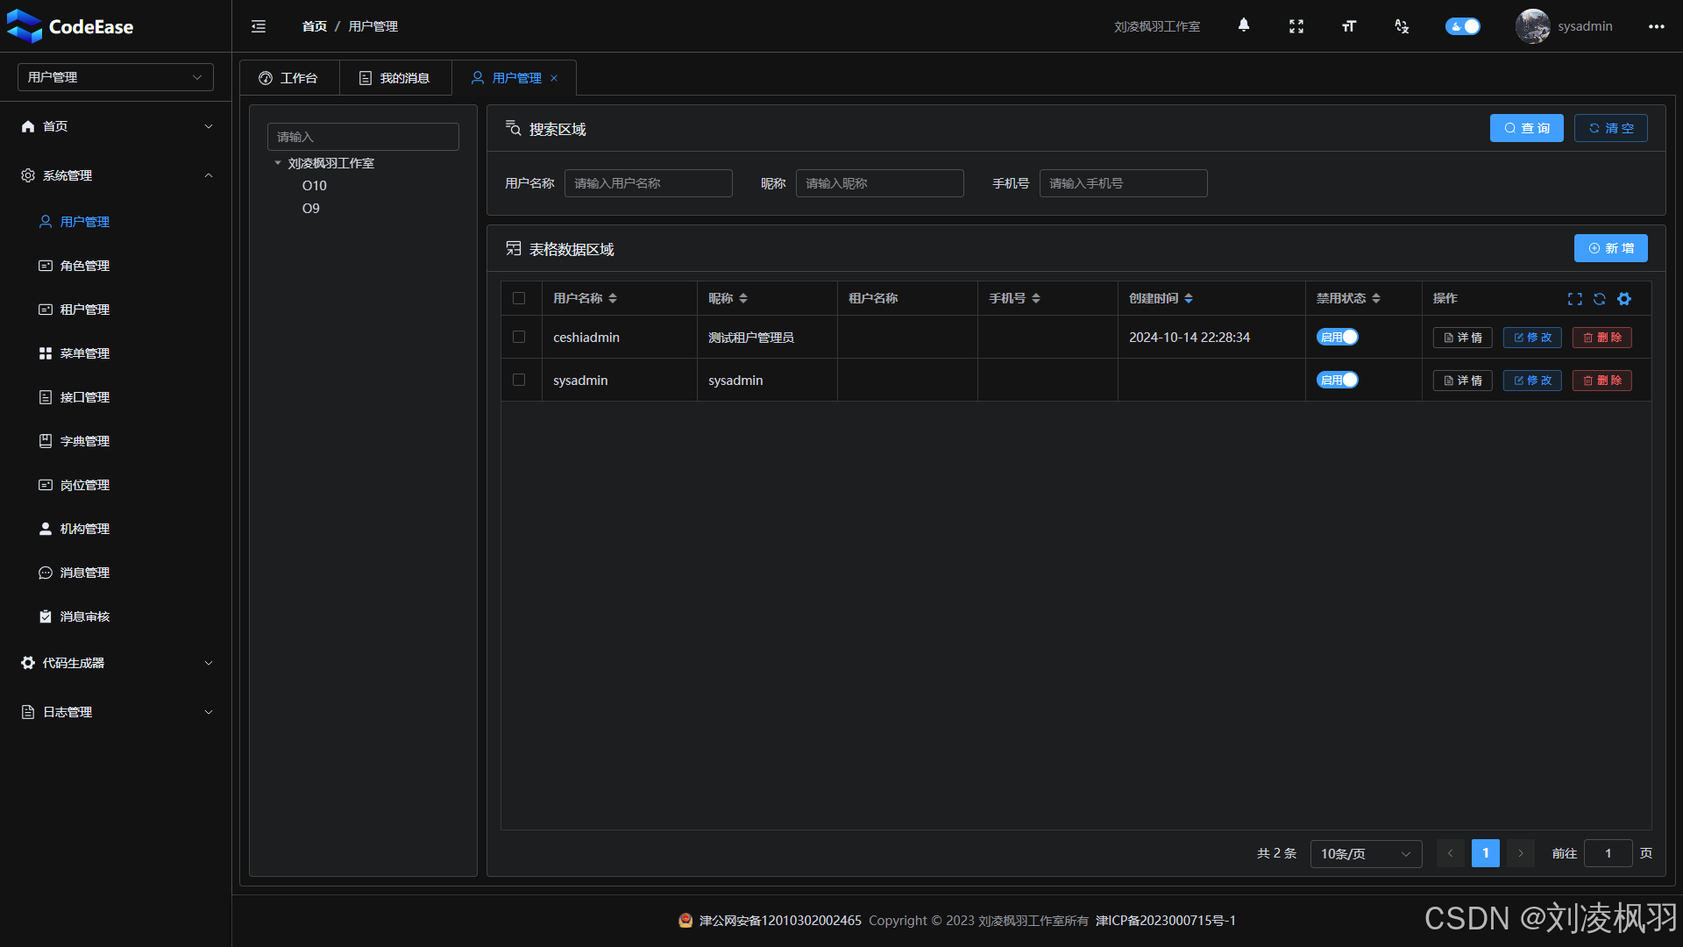Toggle the enabled status switch for ceshiadmin
The height and width of the screenshot is (947, 1683).
(x=1337, y=337)
